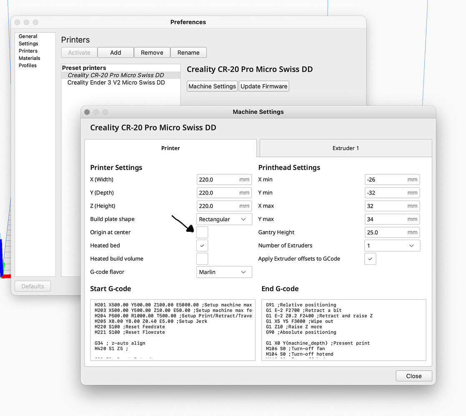Image resolution: width=466 pixels, height=416 pixels.
Task: Toggle Apply Extruder offsets to GCode
Action: point(370,259)
